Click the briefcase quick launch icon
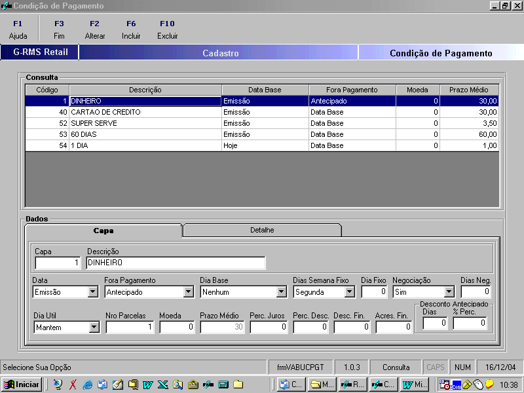524x393 pixels. coord(193,384)
